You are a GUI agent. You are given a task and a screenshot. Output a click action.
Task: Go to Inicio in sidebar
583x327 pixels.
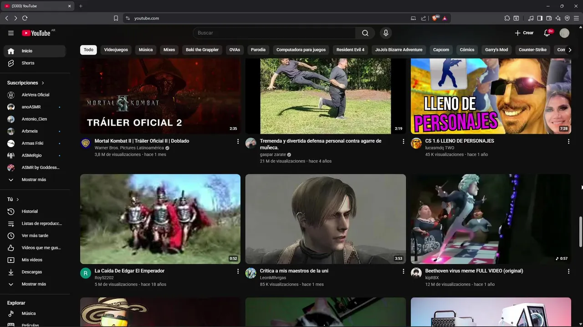click(35, 51)
